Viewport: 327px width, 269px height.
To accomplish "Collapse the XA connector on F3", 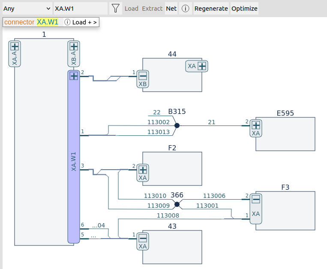I will click(x=256, y=199).
